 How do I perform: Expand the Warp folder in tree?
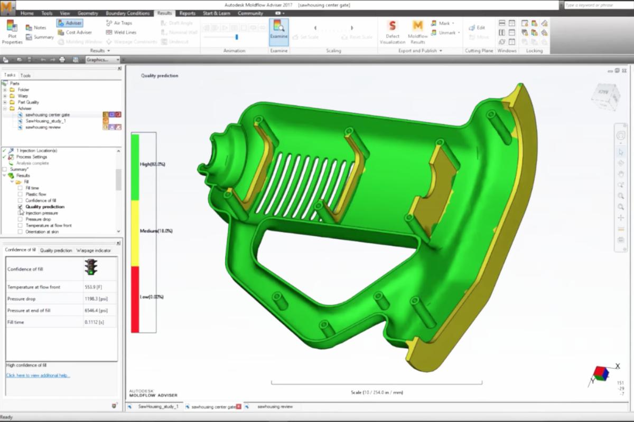[5, 96]
